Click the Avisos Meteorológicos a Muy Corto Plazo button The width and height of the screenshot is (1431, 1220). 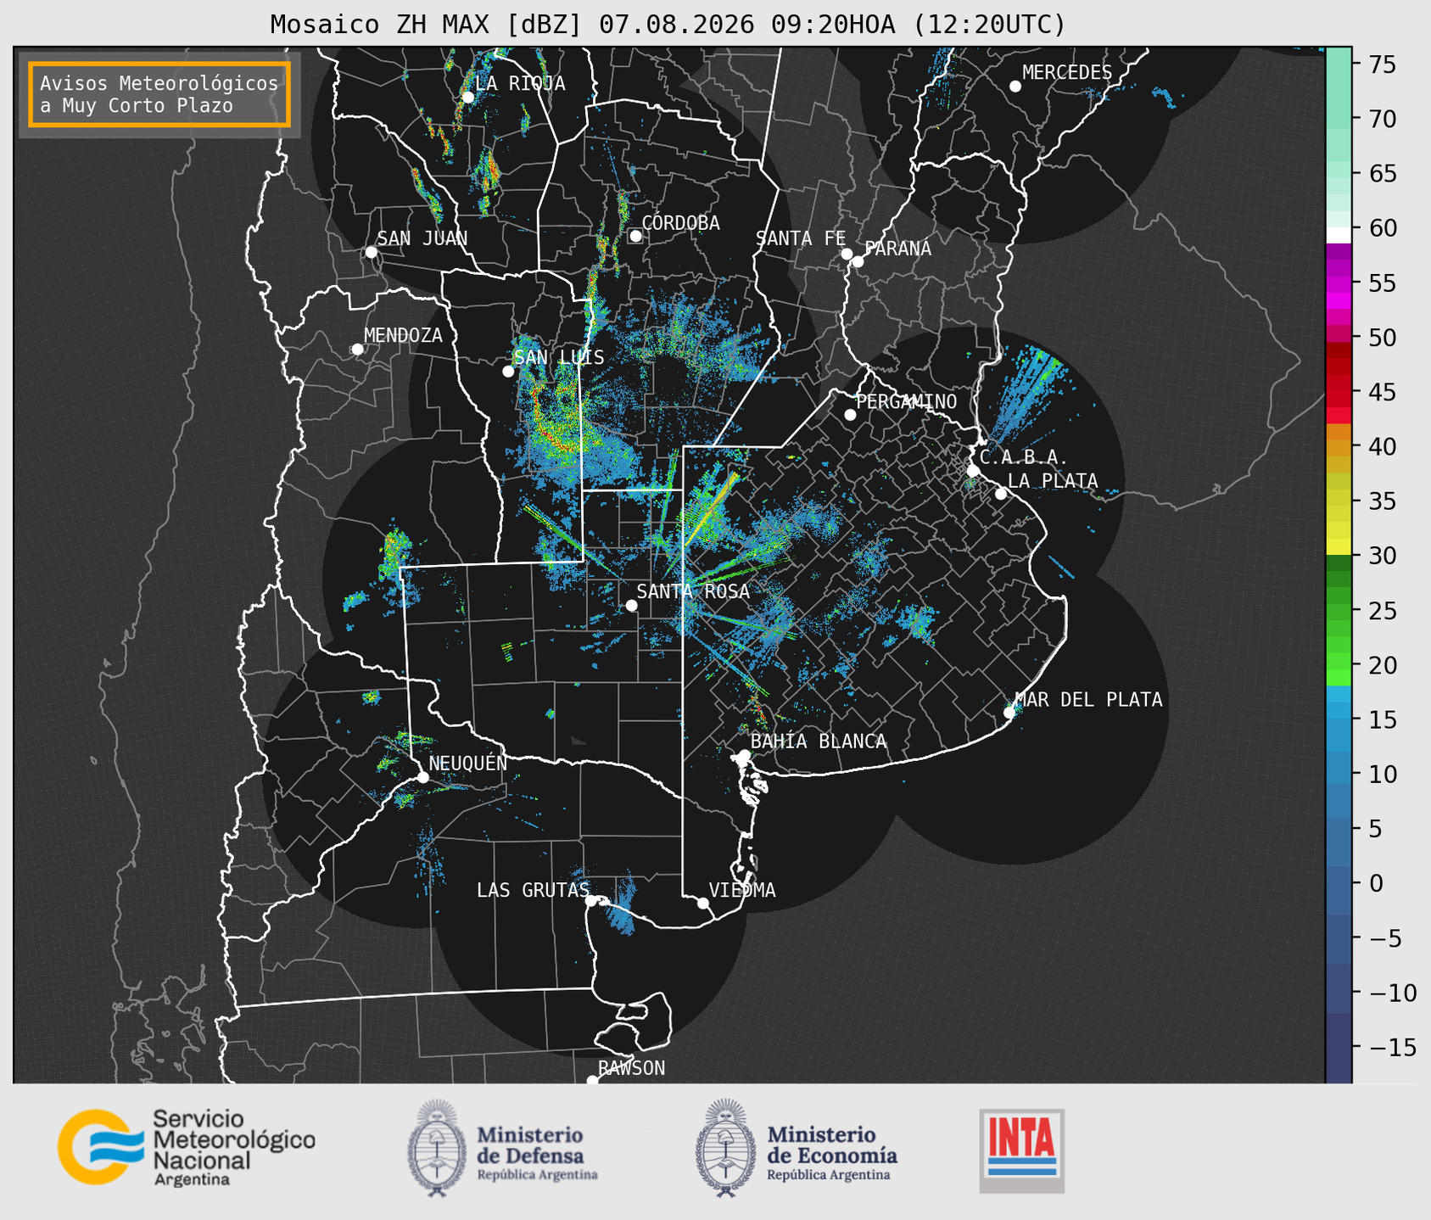coord(159,94)
